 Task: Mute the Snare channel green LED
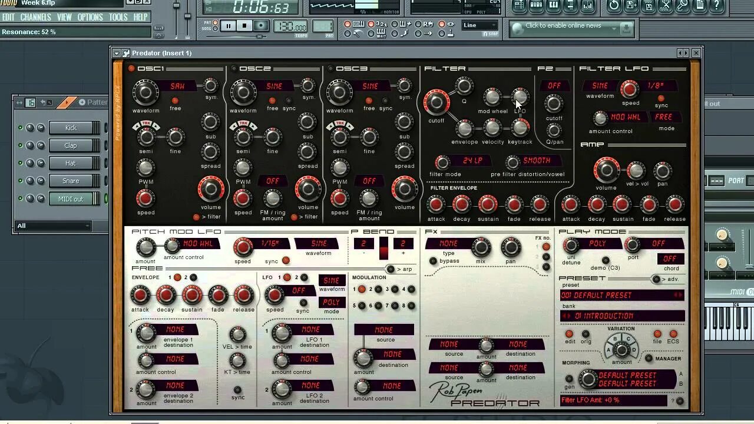pos(20,181)
